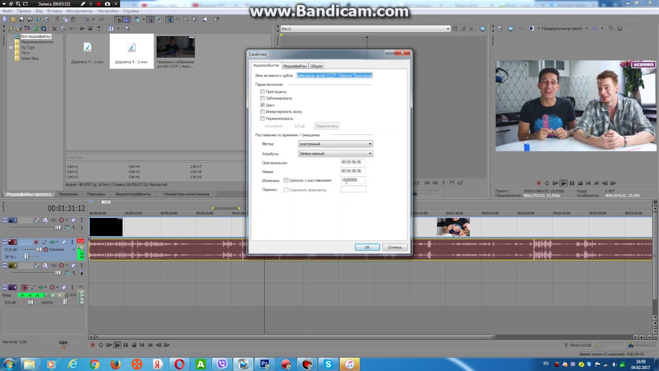Click preview window Play button
This screenshot has height=371, width=659.
[564, 183]
